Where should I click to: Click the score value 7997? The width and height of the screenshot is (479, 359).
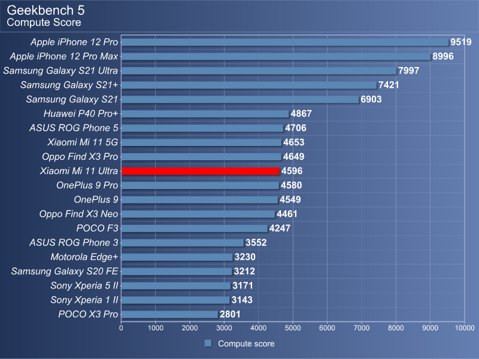click(x=409, y=71)
